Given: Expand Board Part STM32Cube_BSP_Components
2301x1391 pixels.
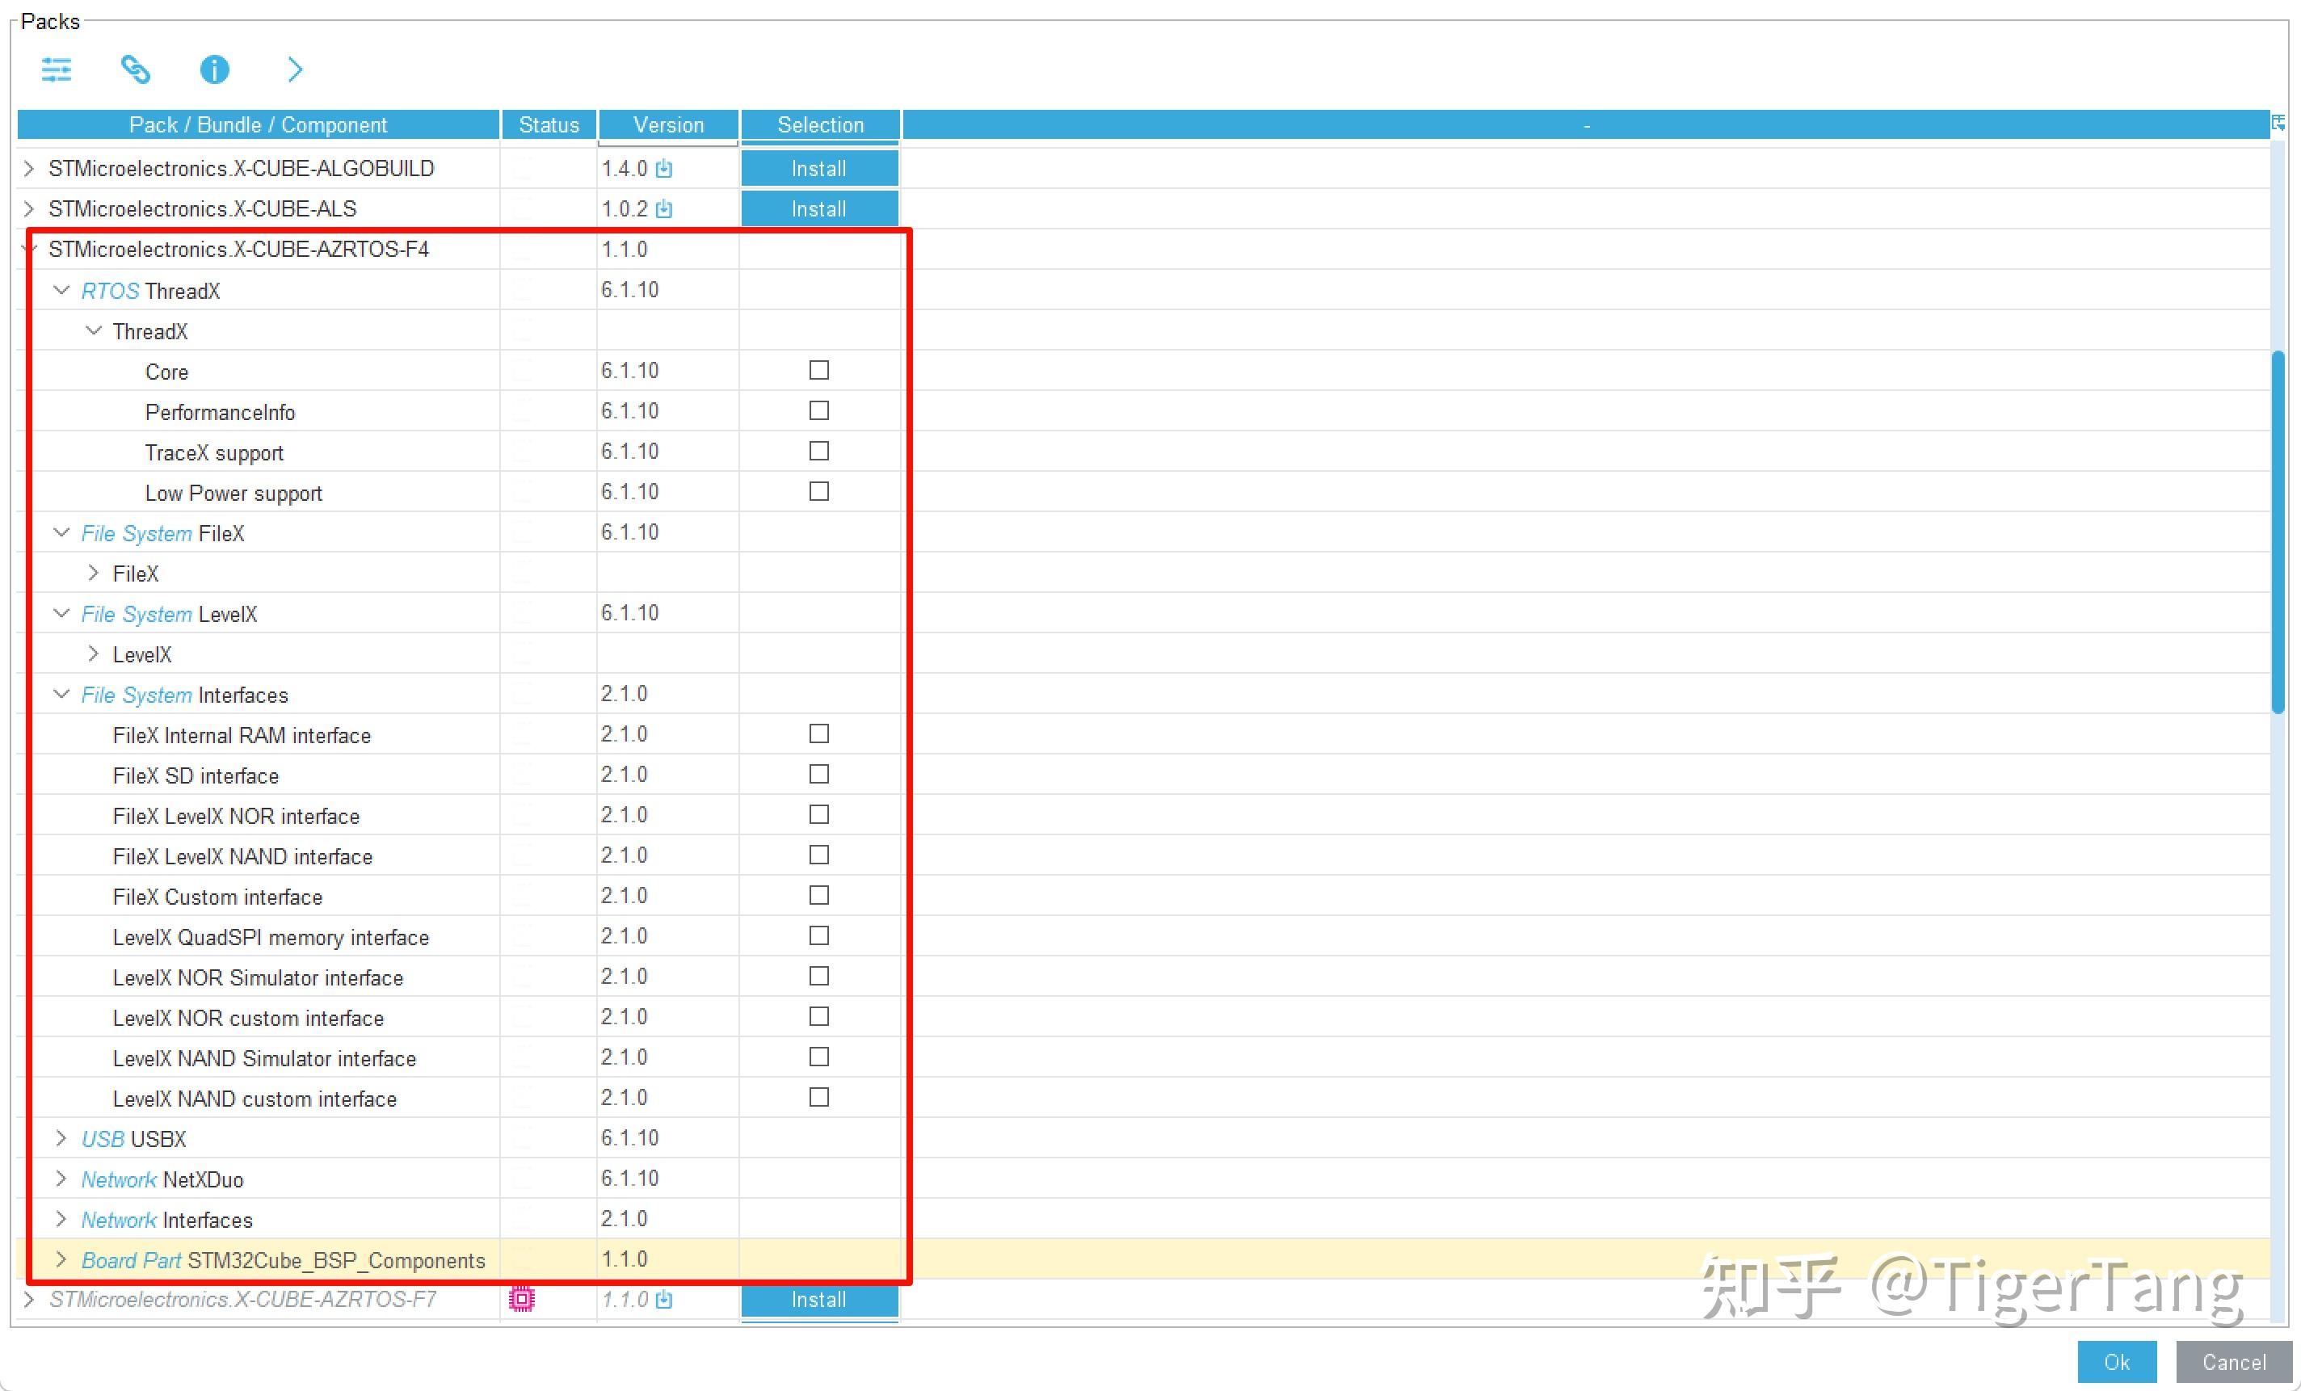Looking at the screenshot, I should 61,1259.
